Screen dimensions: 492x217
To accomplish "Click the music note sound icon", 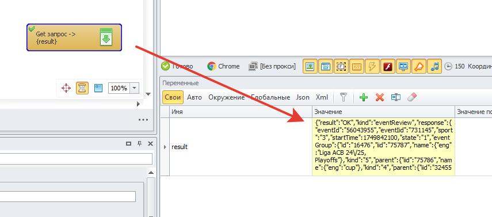I will [434, 66].
